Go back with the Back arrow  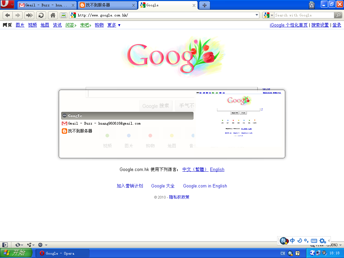pos(7,15)
